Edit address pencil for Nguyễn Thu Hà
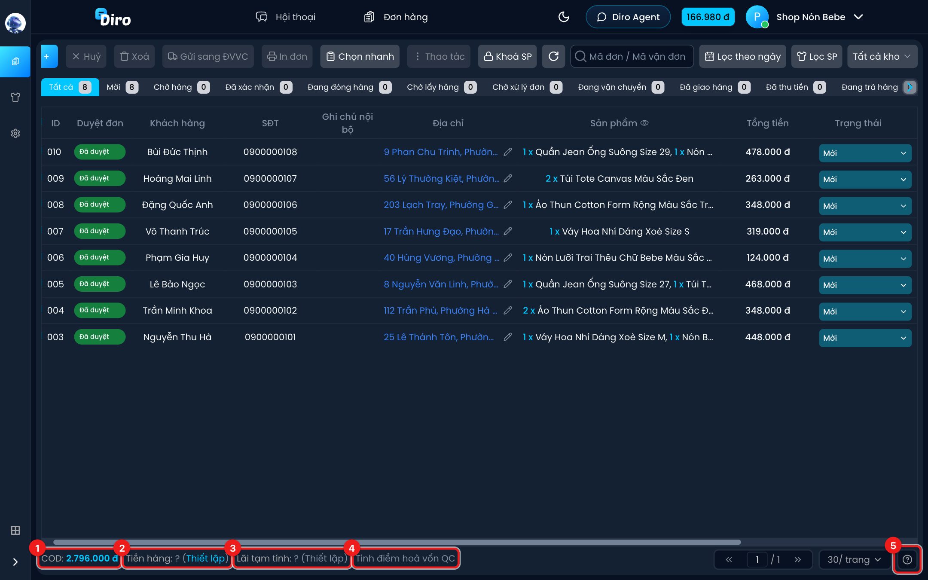Viewport: 928px width, 580px height. tap(508, 337)
